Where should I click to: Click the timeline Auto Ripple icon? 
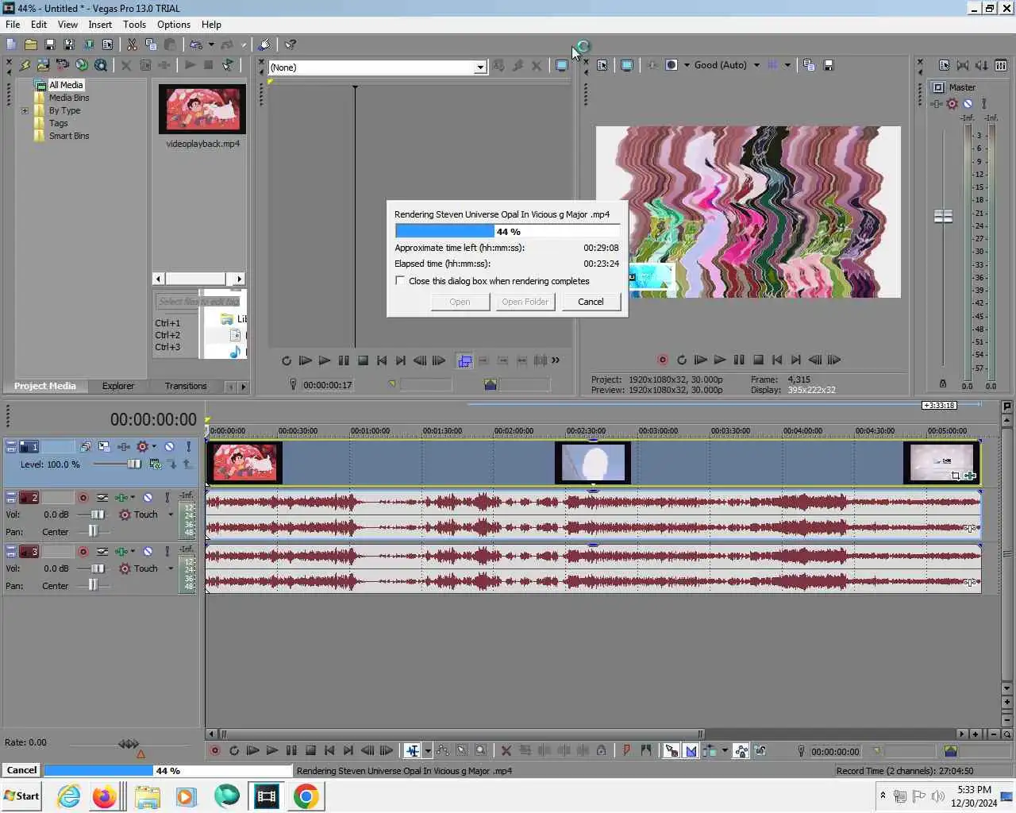pos(710,750)
